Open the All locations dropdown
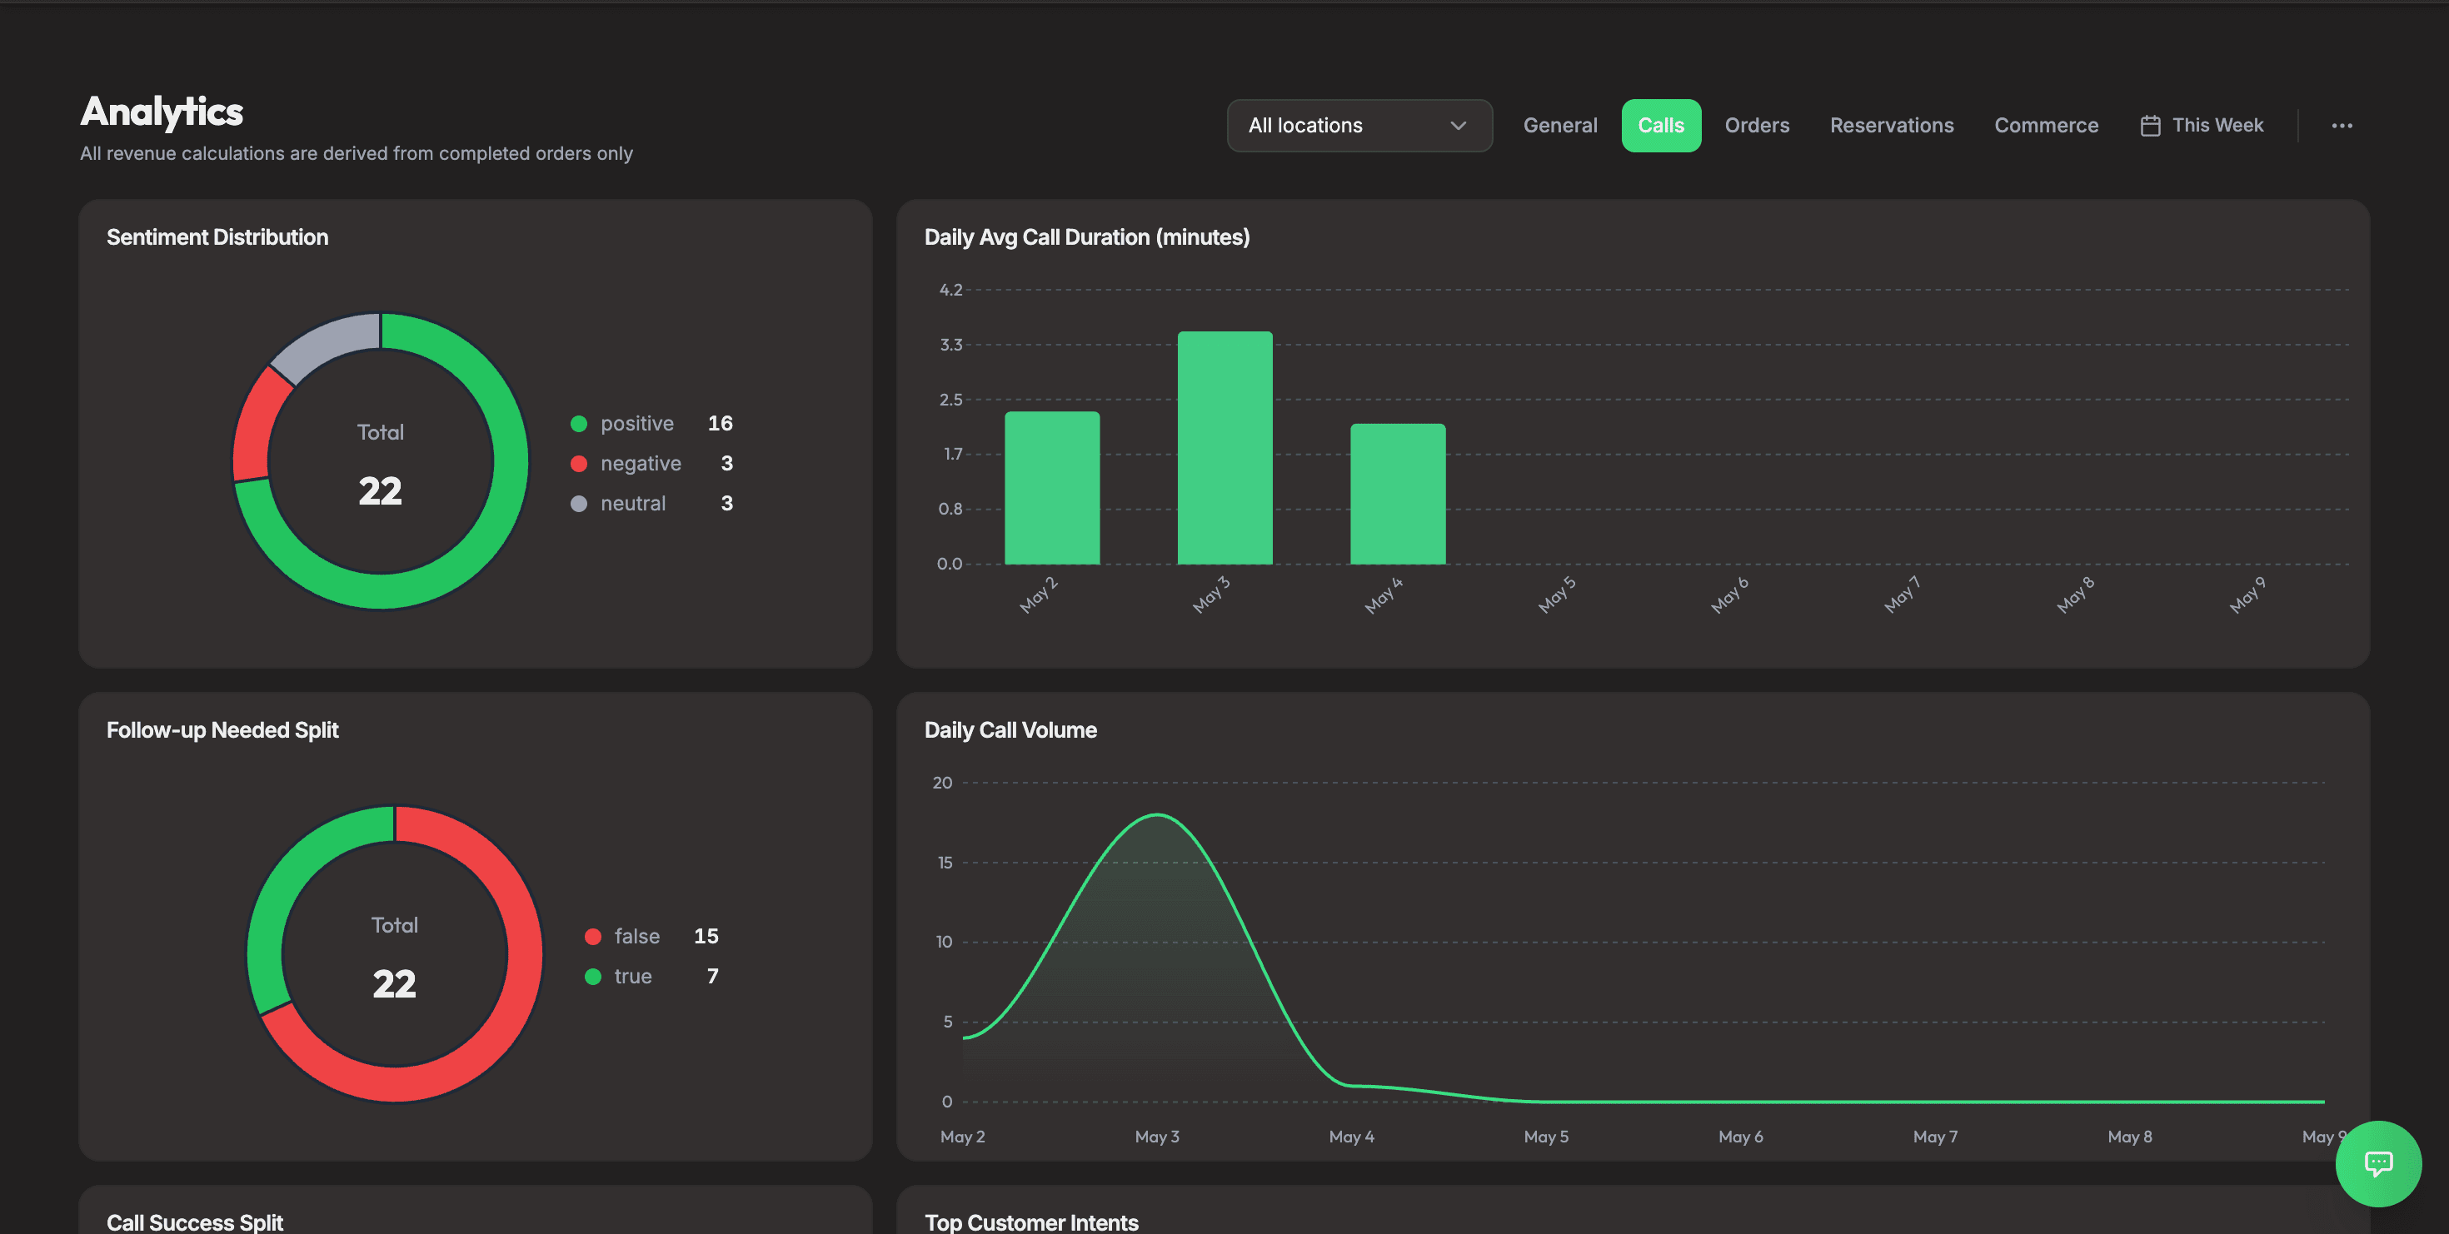This screenshot has width=2449, height=1234. pos(1359,126)
